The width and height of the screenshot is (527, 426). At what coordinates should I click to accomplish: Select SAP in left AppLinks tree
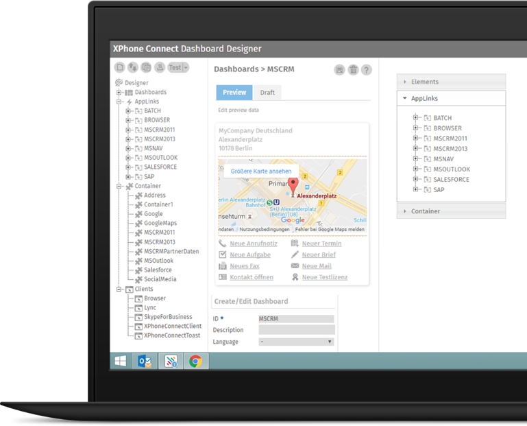coord(149,177)
